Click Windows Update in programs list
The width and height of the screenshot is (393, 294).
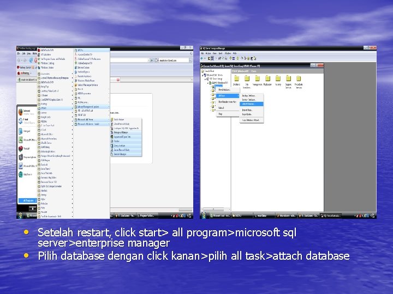click(55, 68)
